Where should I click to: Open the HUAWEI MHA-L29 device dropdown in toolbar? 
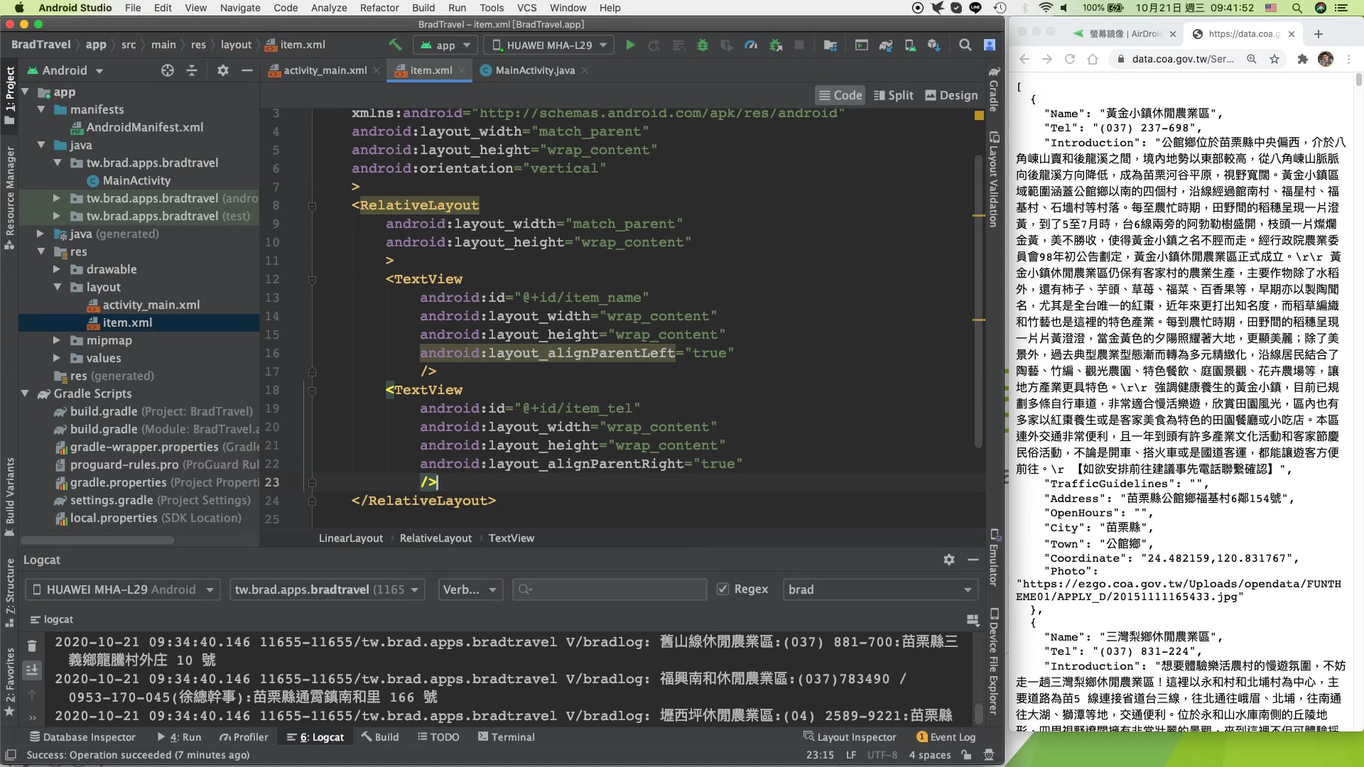548,45
